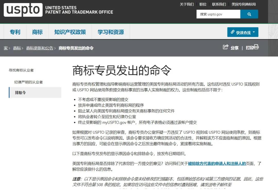This screenshot has height=190, width=278.
Task: Click the 联系我们 top link
Action: click(219, 4)
